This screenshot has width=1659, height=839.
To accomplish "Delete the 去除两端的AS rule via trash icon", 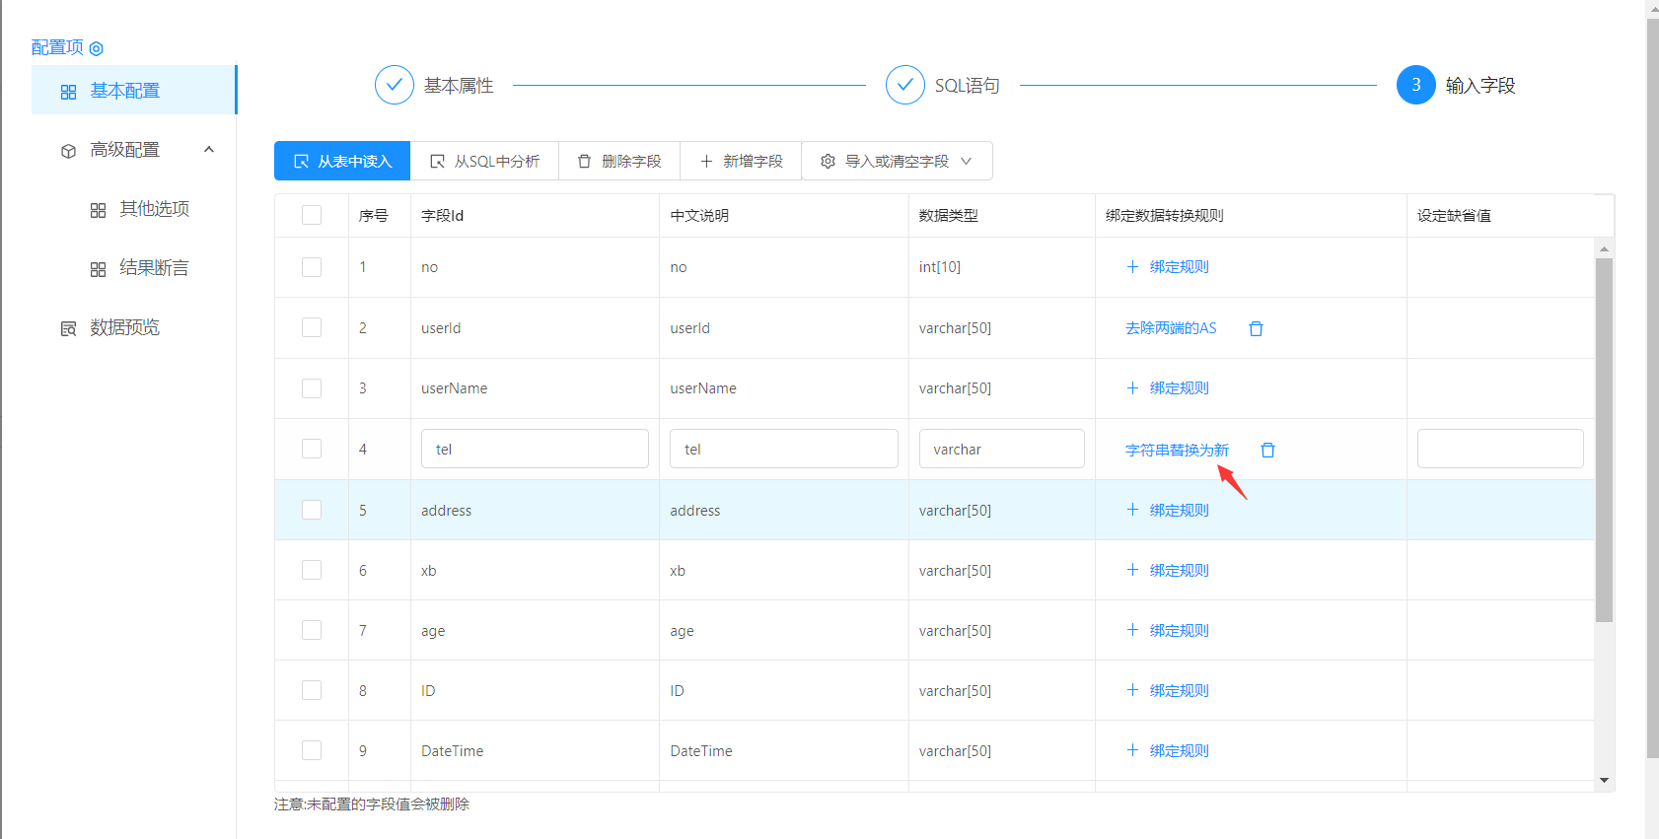I will 1256,328.
